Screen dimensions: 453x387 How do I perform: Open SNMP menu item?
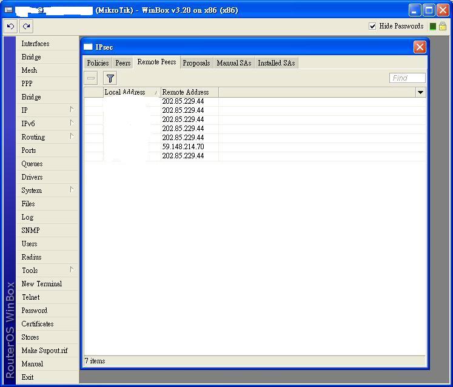47,231
